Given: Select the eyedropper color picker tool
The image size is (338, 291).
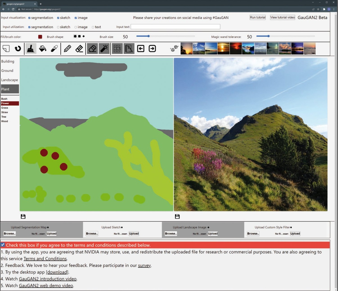Looking at the screenshot, I should tap(54, 49).
